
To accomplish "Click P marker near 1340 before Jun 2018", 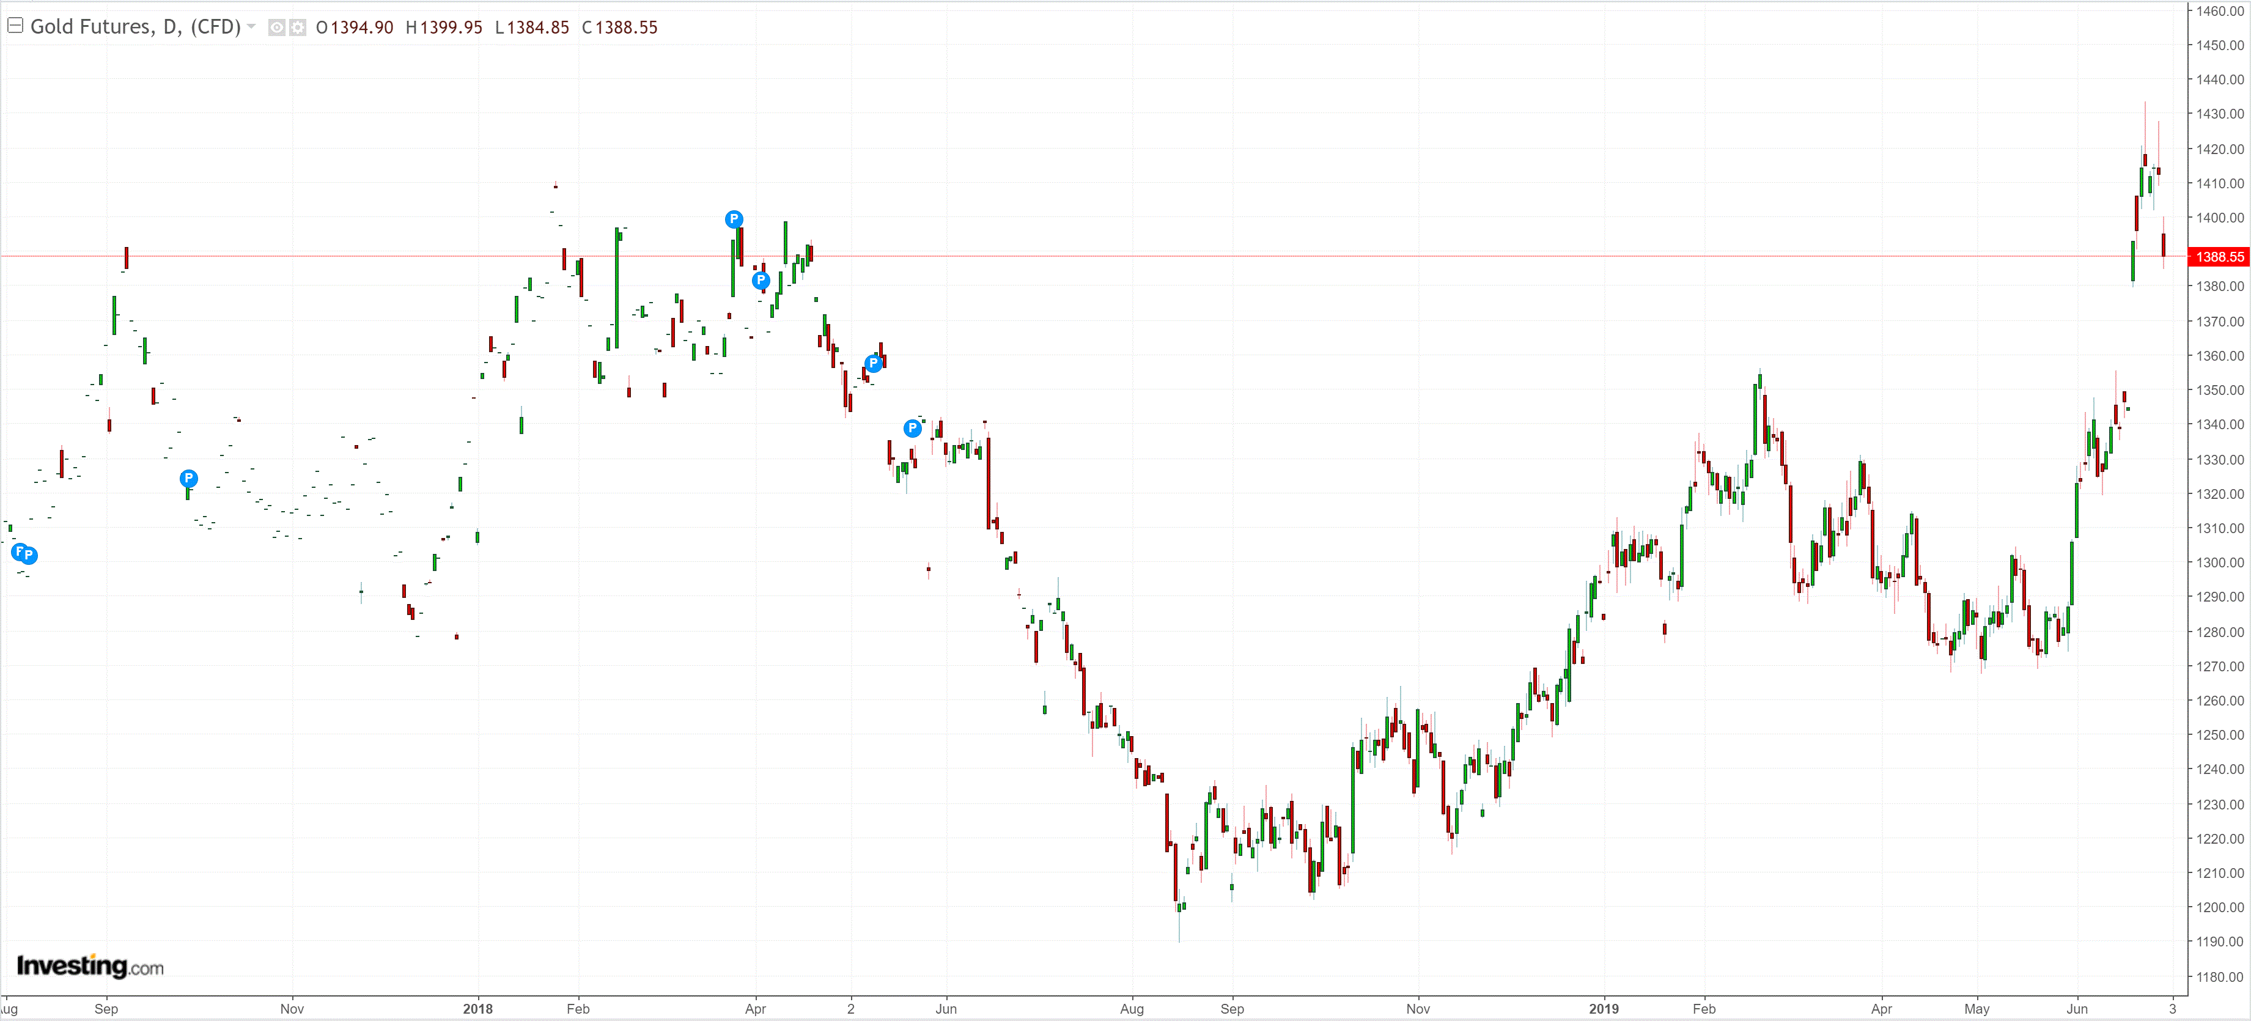I will [x=912, y=427].
